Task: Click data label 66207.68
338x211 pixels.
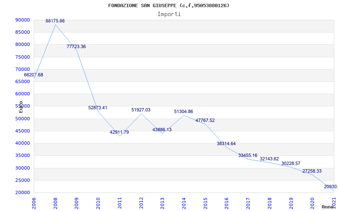Action: [x=33, y=75]
